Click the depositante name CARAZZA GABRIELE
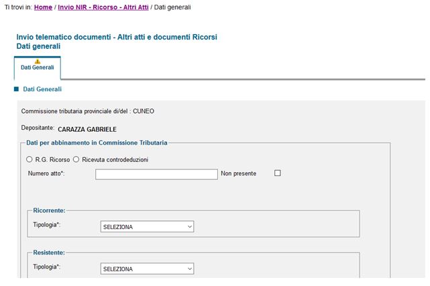Screen dimensions: 430x286 [x=87, y=129]
